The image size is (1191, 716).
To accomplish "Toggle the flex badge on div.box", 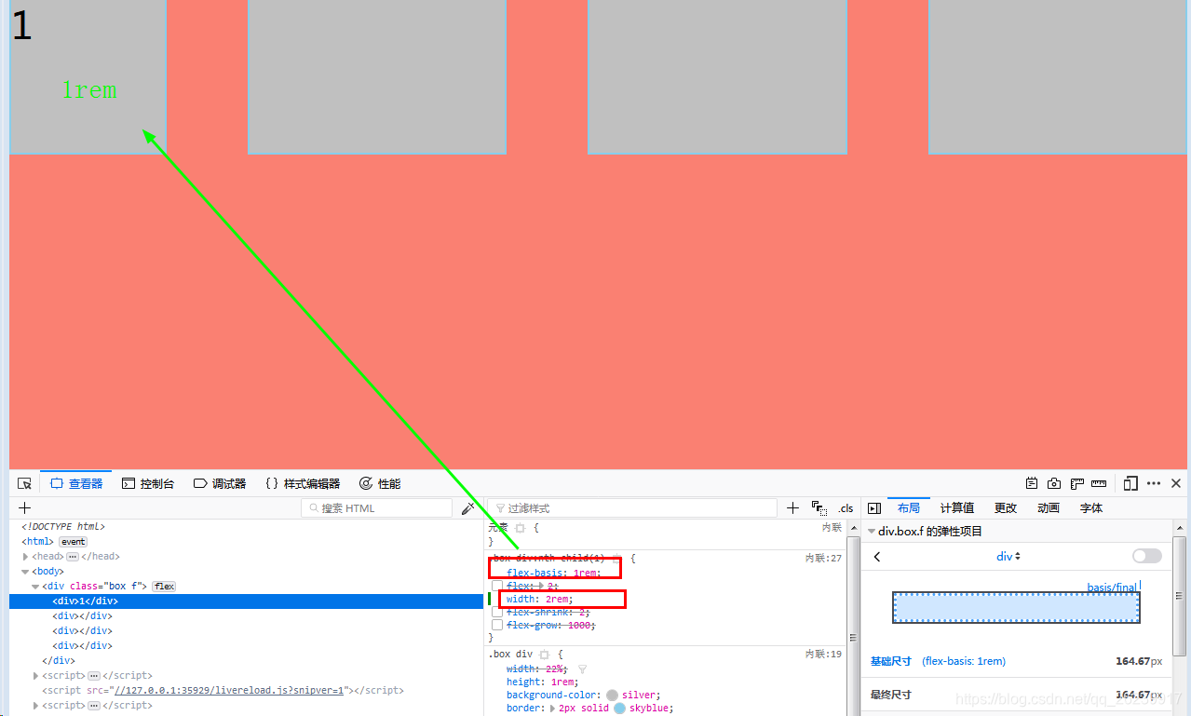I will pos(164,586).
